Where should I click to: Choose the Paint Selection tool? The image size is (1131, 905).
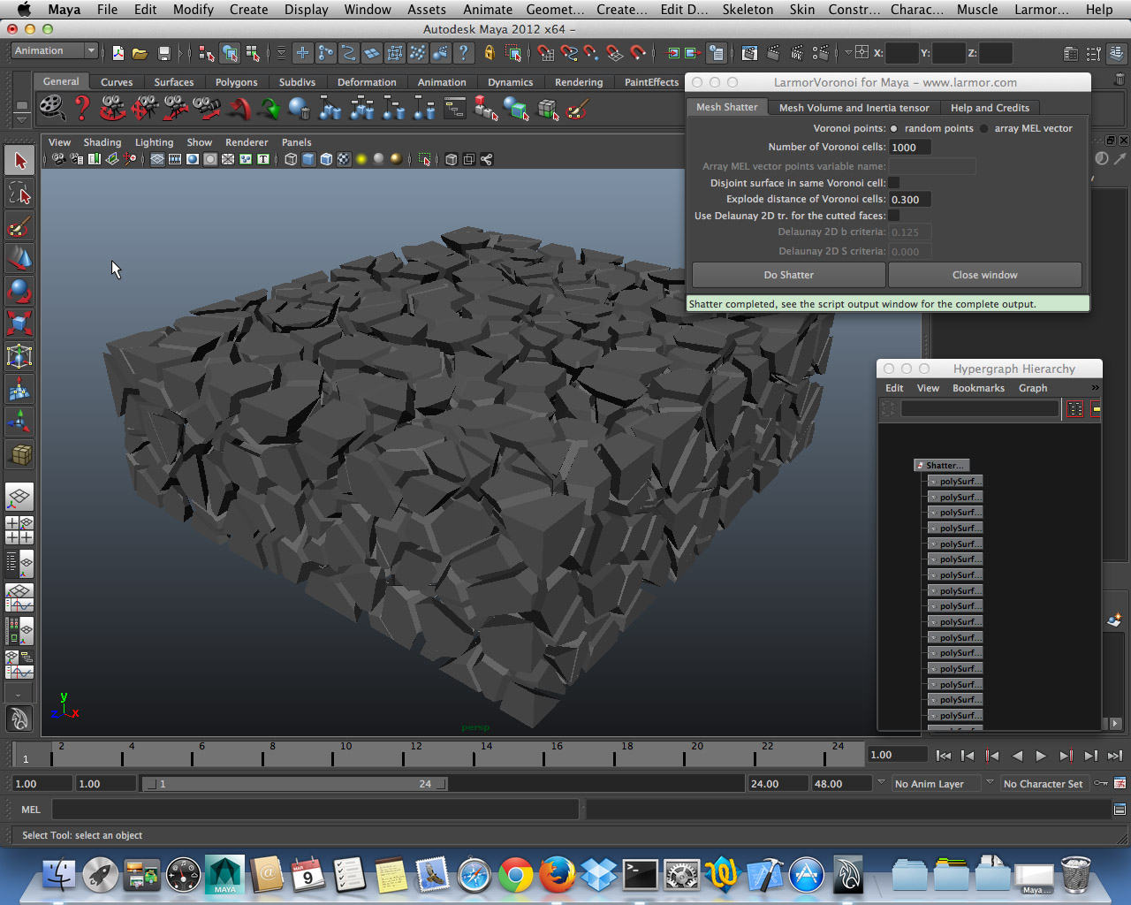pyautogui.click(x=19, y=226)
